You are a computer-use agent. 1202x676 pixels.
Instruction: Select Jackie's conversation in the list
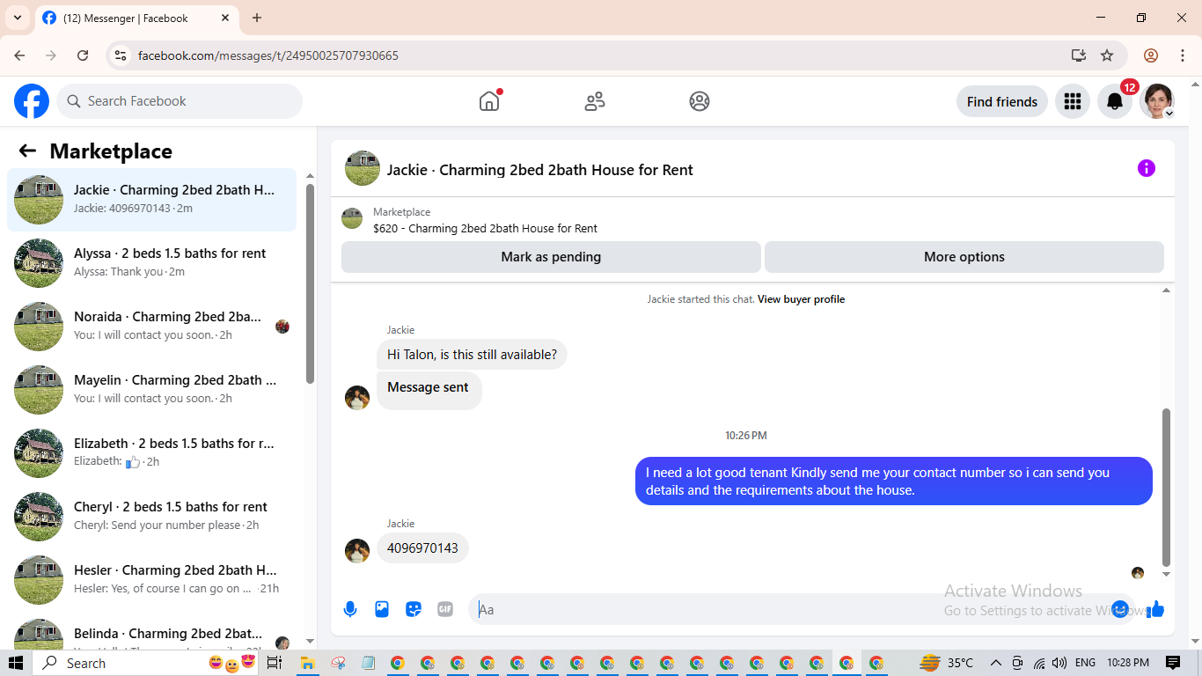(x=151, y=199)
